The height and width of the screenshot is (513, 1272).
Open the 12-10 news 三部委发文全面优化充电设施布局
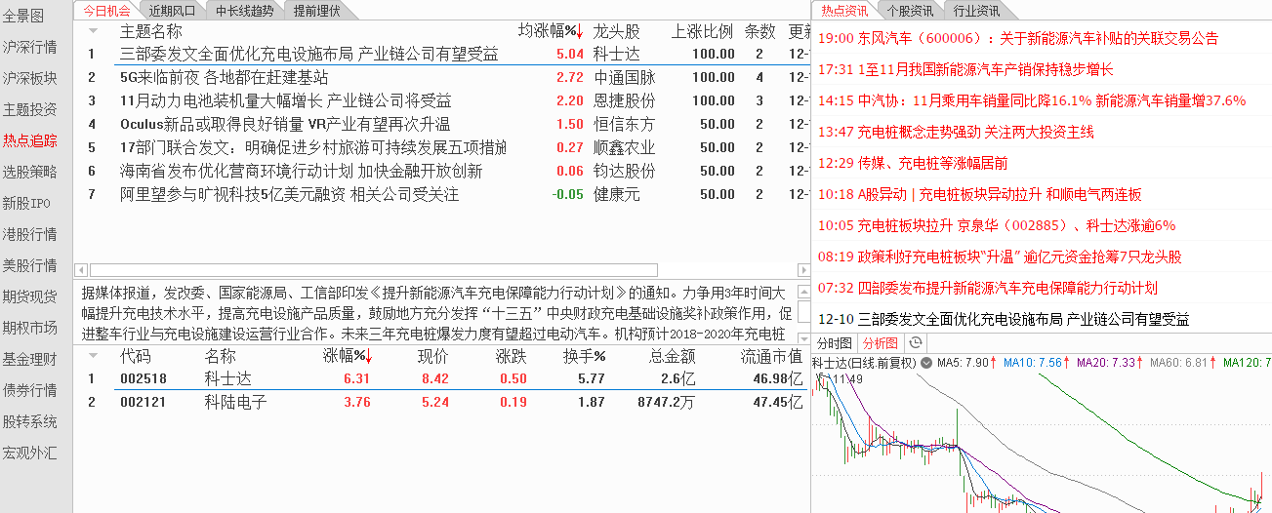1004,319
